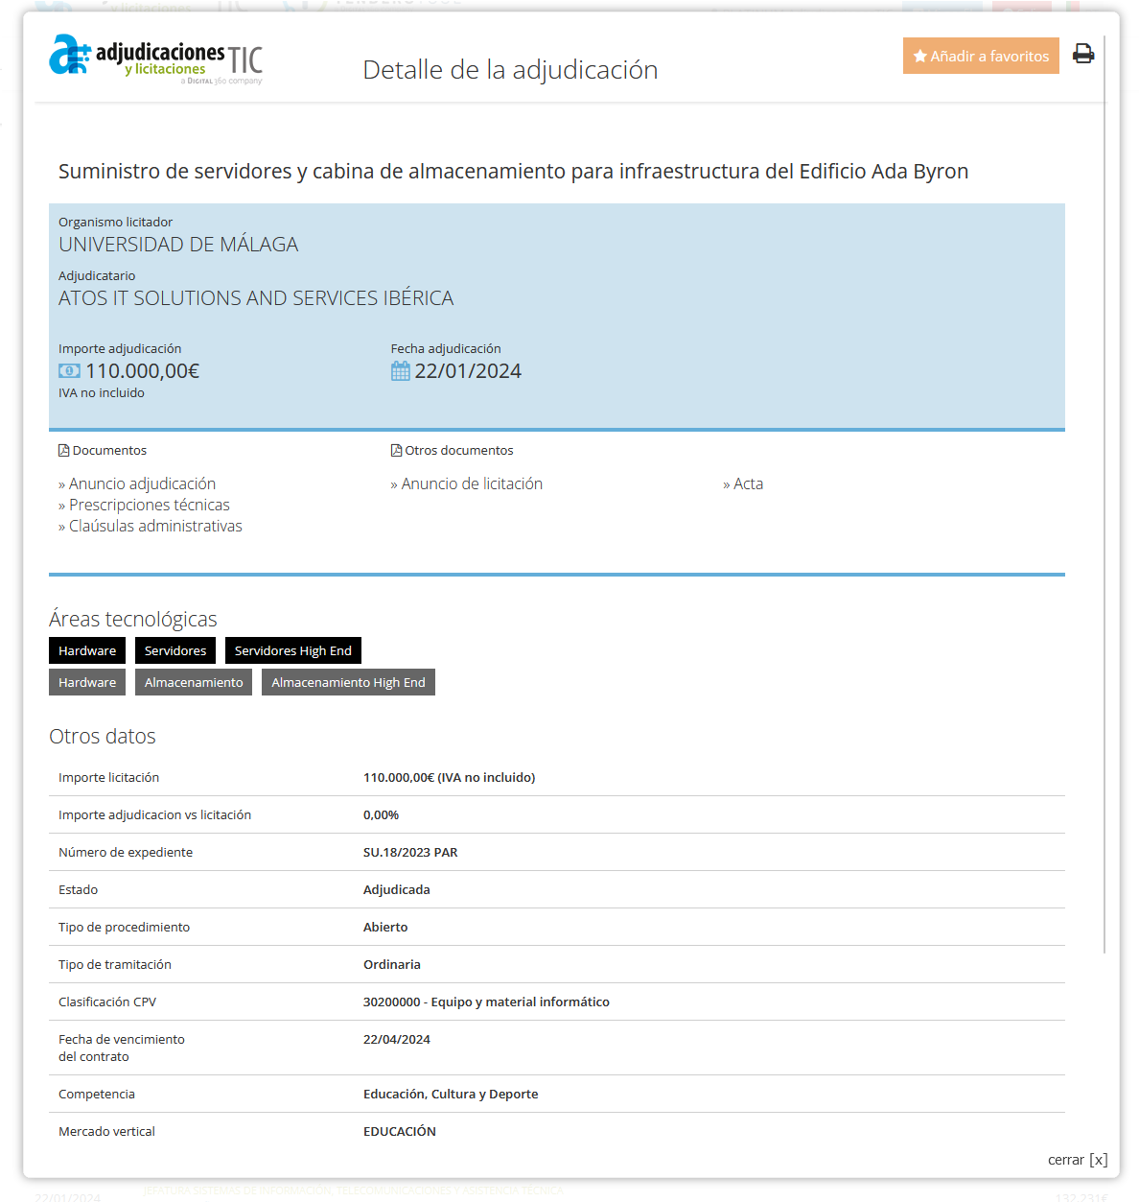Open the Anuncio de licitación document

coord(472,483)
